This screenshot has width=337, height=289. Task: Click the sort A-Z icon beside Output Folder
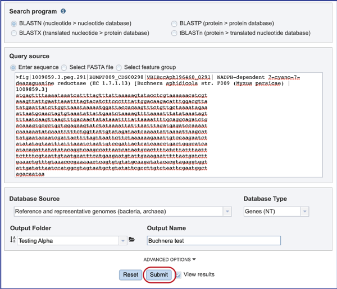coord(13,239)
